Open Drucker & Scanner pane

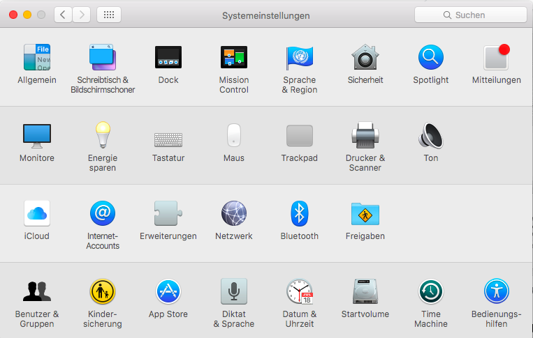tap(365, 135)
